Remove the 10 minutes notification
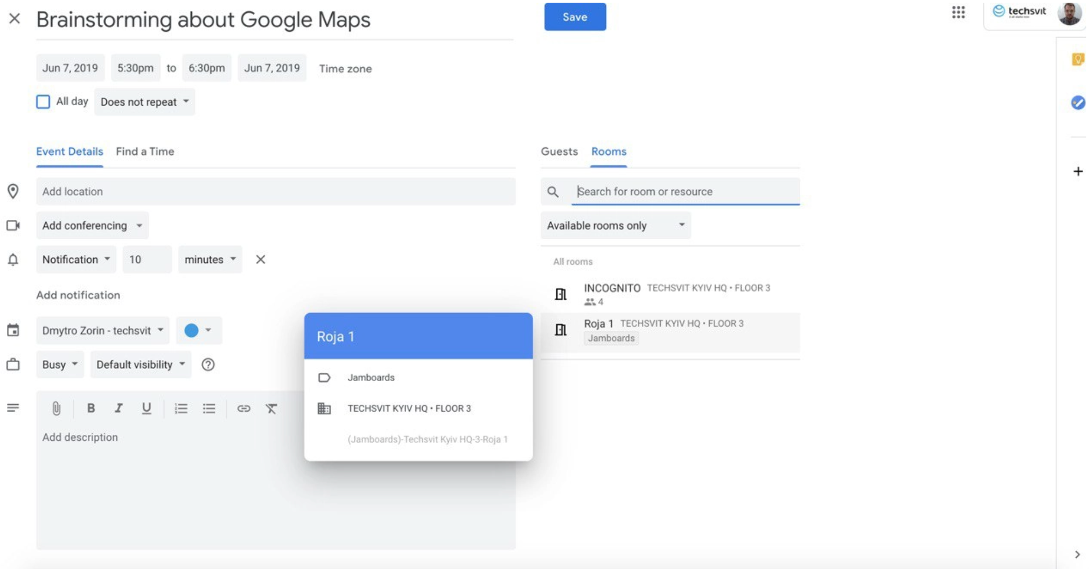The height and width of the screenshot is (569, 1089). pos(261,260)
